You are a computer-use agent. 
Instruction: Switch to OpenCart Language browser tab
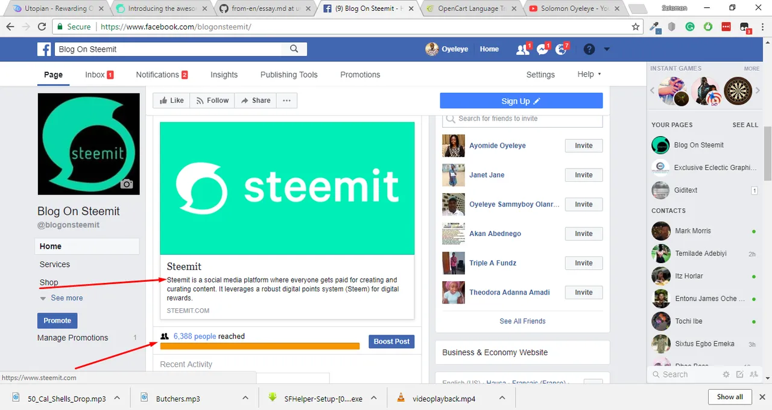(471, 8)
